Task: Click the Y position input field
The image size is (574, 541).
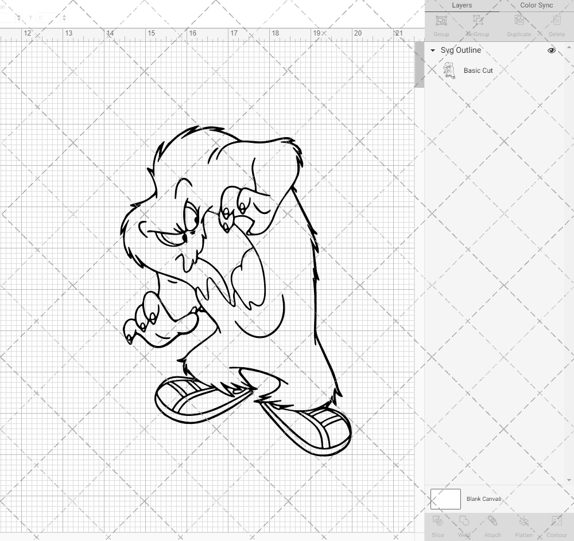Action: pos(48,18)
